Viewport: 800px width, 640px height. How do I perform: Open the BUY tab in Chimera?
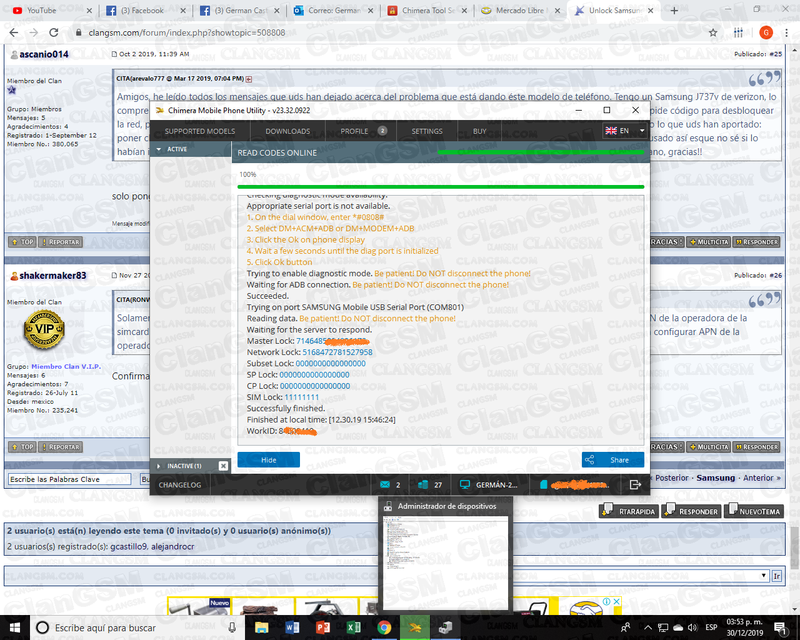click(x=479, y=131)
